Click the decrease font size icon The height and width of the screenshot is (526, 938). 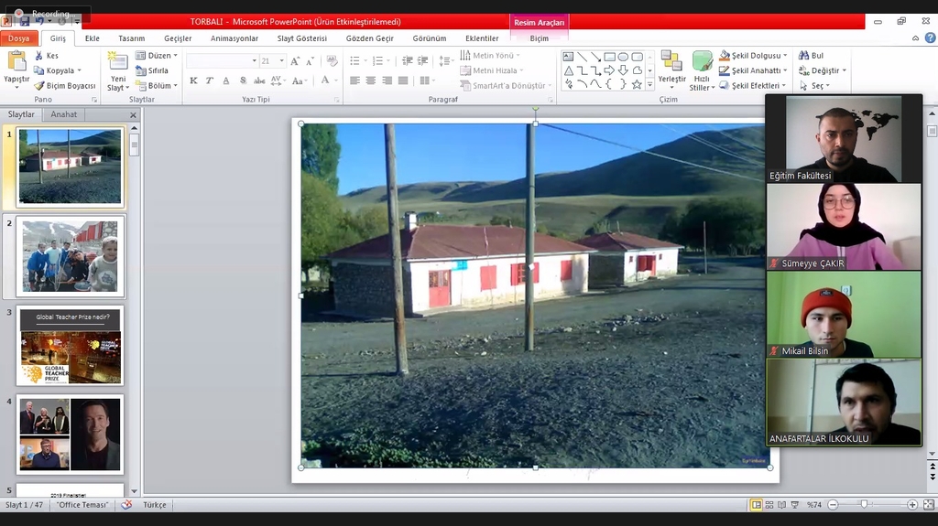(x=310, y=61)
